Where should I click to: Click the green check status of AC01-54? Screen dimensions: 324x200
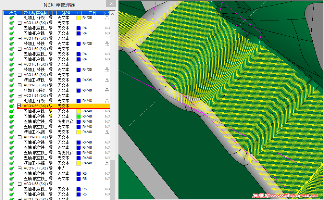(12, 96)
